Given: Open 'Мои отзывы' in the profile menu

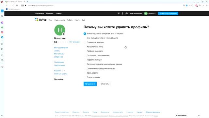Looking at the screenshot, I should point(59,54).
